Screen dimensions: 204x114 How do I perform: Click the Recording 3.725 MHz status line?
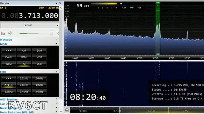point(178,85)
